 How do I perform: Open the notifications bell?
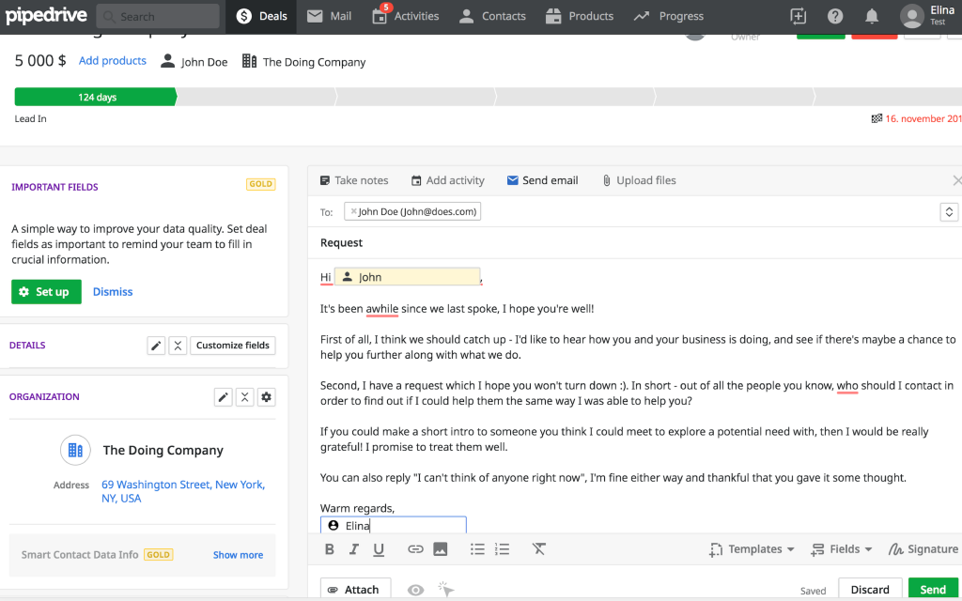point(872,16)
